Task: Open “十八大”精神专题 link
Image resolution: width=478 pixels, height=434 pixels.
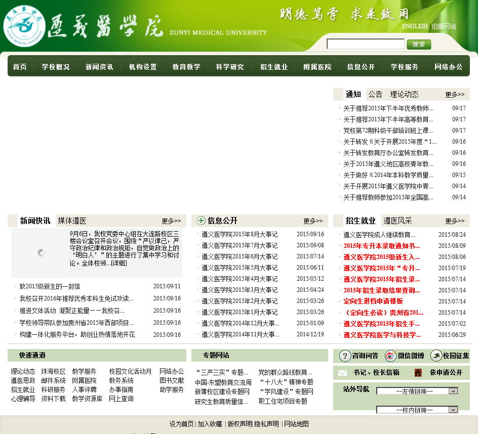Action: [x=286, y=382]
